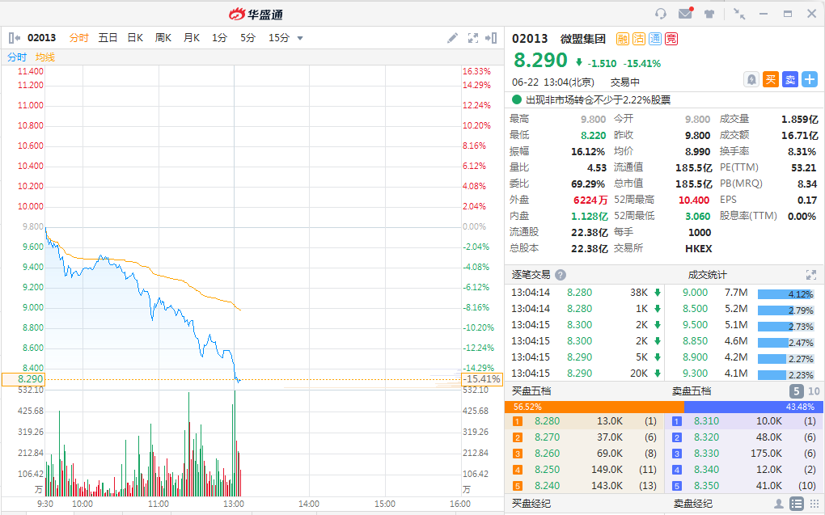Image resolution: width=825 pixels, height=515 pixels.
Task: Click the 融 margin tag icon
Action: click(x=623, y=38)
